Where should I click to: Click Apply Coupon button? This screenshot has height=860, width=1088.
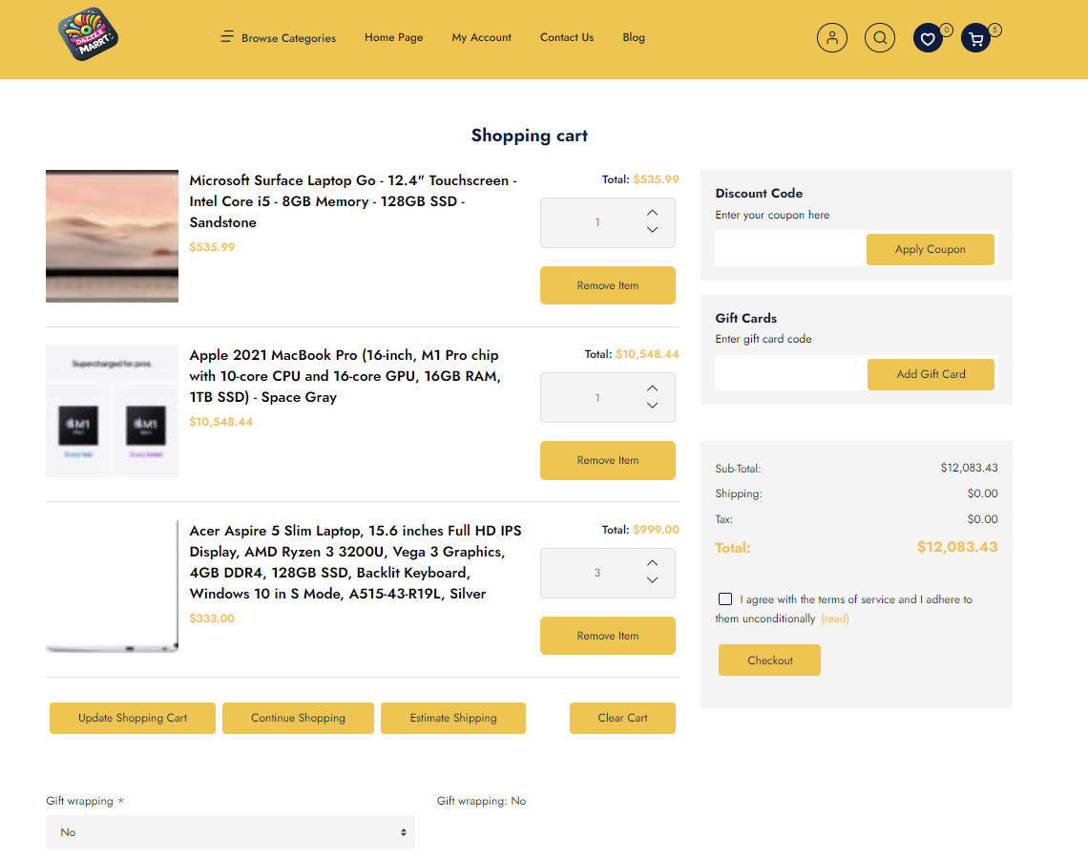click(930, 249)
